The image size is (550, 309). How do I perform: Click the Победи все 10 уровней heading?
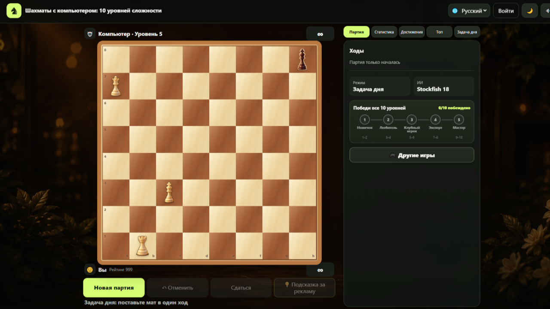[x=379, y=108]
